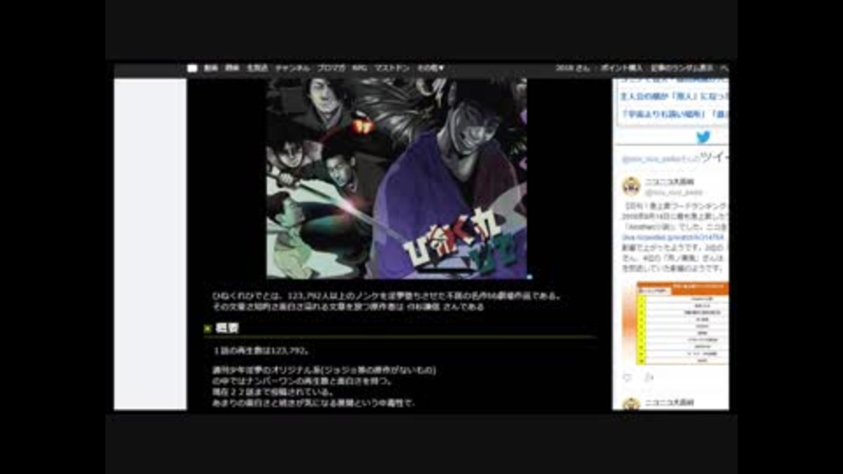
Task: Click the Twitter bird icon in sidebar
Action: [x=703, y=137]
